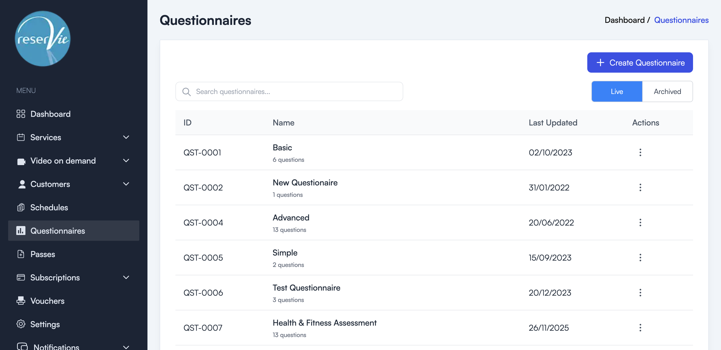Click date 26/11/2025
Screen dimensions: 721x350
tap(549, 328)
